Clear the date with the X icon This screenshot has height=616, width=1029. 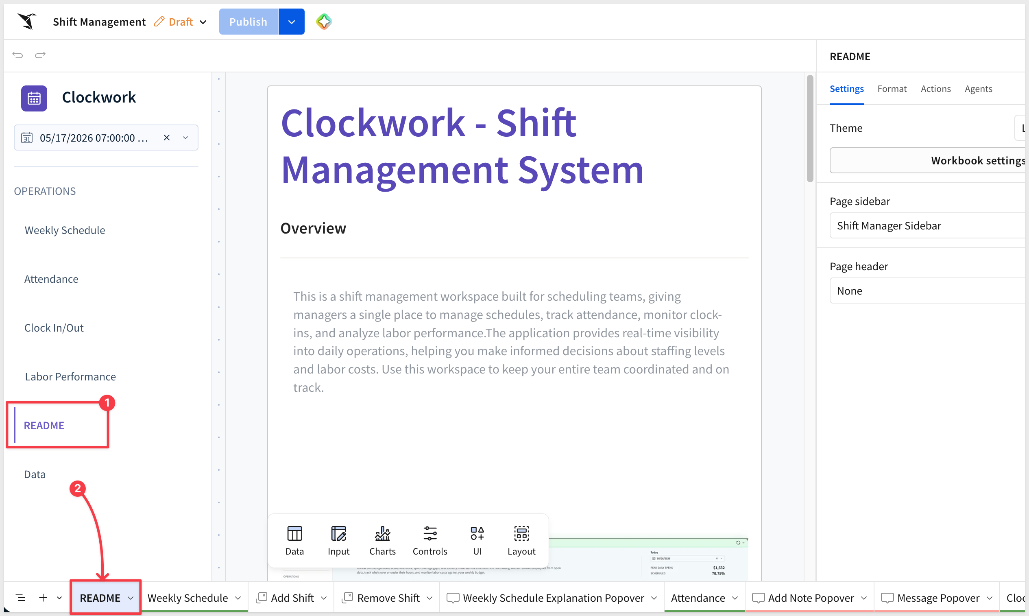coord(167,138)
